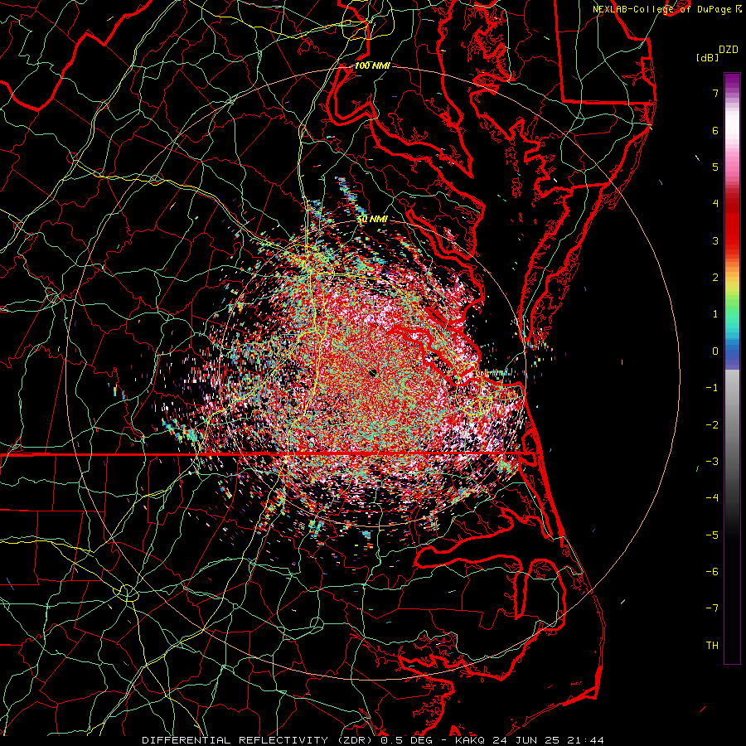Click the -5 dB value on the scale

click(712, 535)
